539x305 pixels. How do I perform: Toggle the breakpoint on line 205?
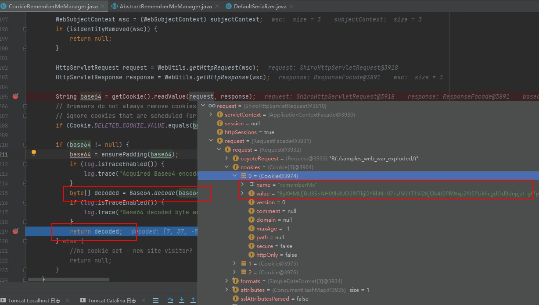16,96
